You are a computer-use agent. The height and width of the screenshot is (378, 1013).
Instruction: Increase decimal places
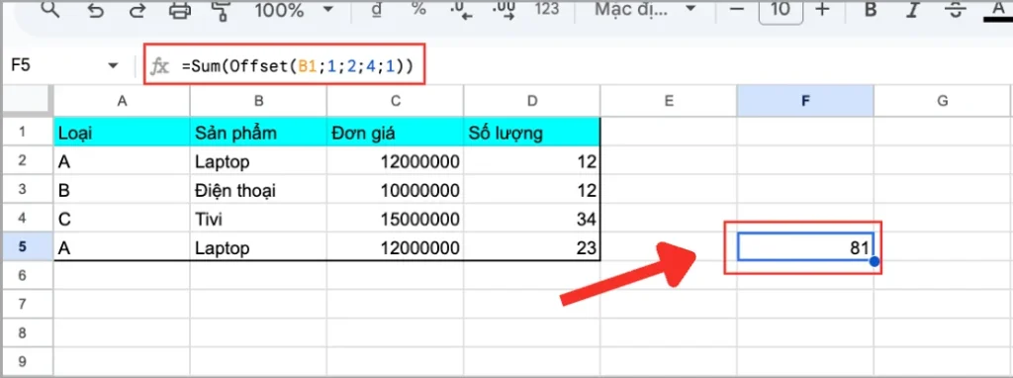(x=504, y=9)
